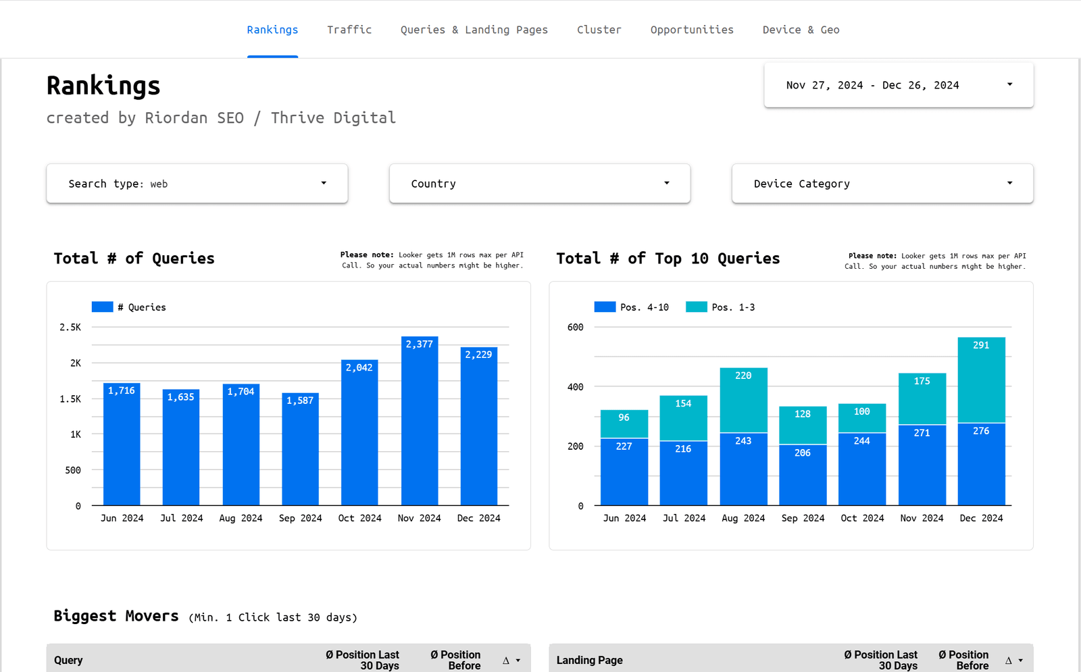
Task: Sort Query table by Ø Position Last 30 Days
Action: coord(363,661)
